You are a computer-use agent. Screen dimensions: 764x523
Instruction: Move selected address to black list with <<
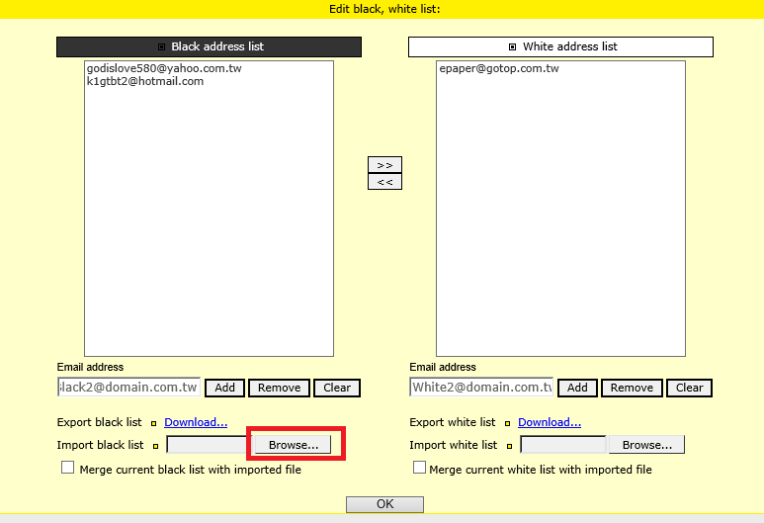coord(384,181)
